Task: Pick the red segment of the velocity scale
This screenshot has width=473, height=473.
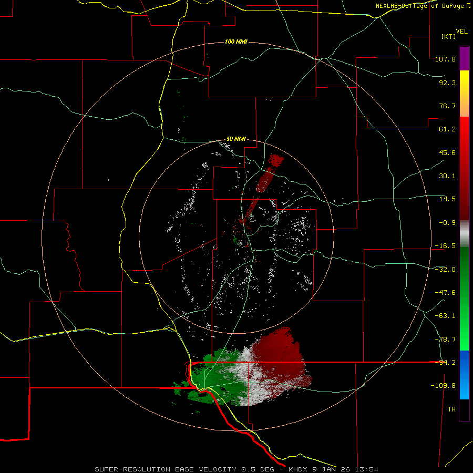Action: [464, 168]
